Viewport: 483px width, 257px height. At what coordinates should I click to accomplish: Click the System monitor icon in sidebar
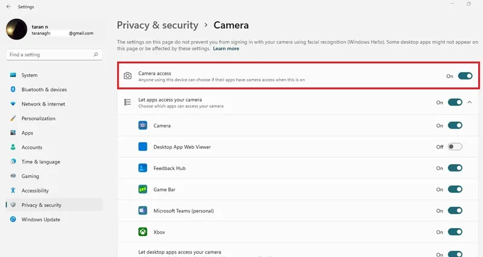[13, 75]
